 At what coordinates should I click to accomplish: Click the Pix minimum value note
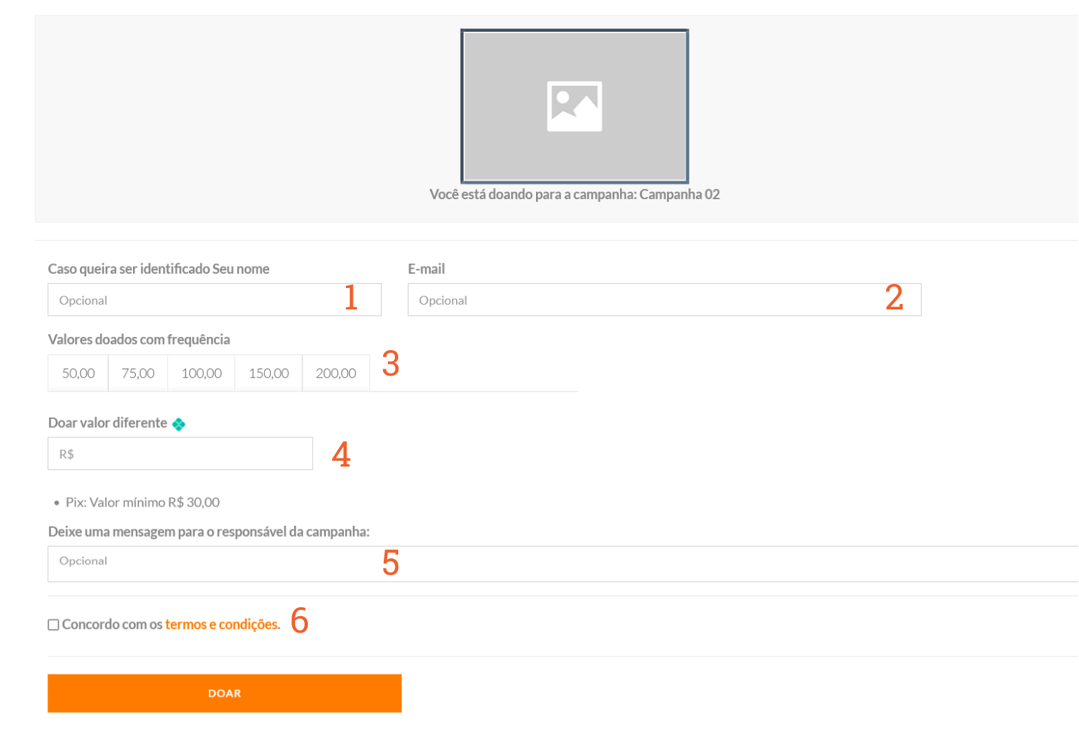click(x=142, y=502)
